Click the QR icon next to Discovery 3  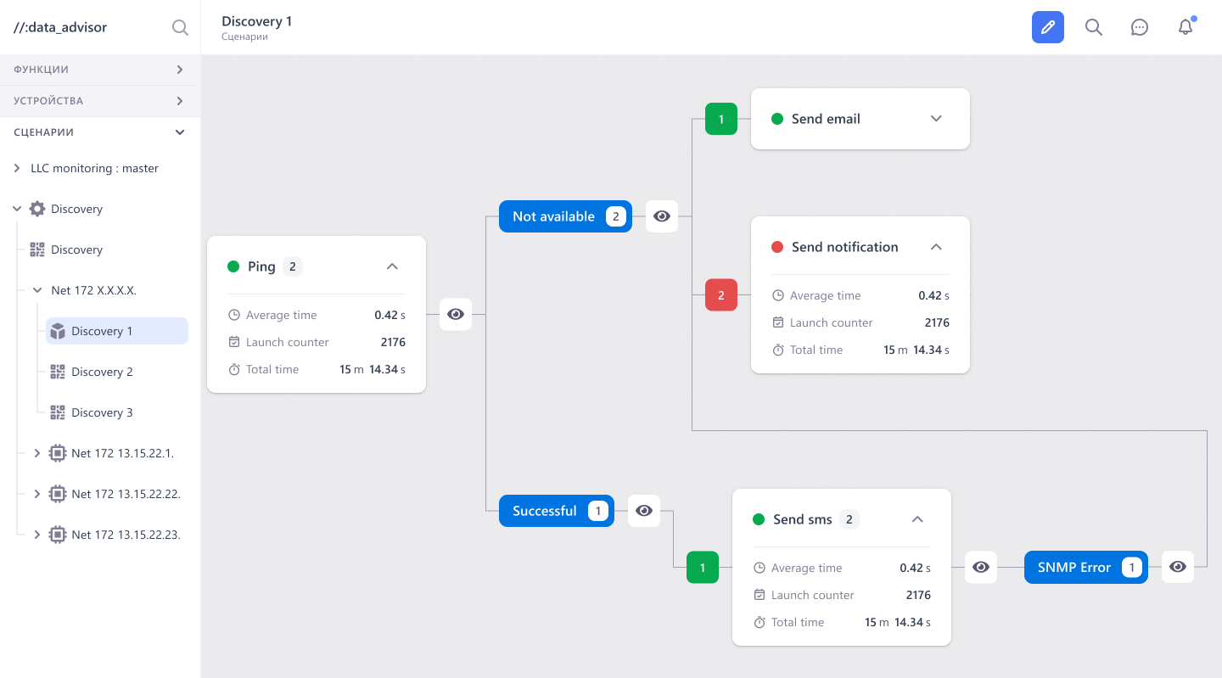pyautogui.click(x=58, y=412)
